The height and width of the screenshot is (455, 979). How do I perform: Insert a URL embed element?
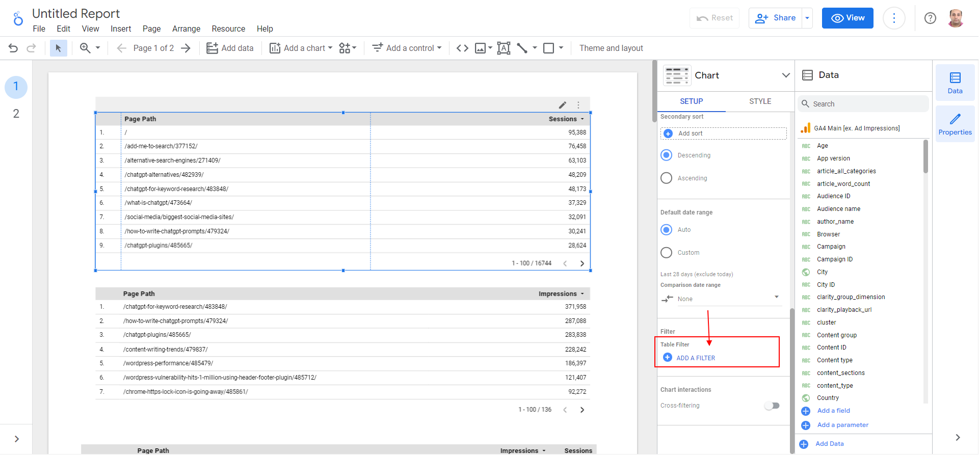click(x=462, y=48)
